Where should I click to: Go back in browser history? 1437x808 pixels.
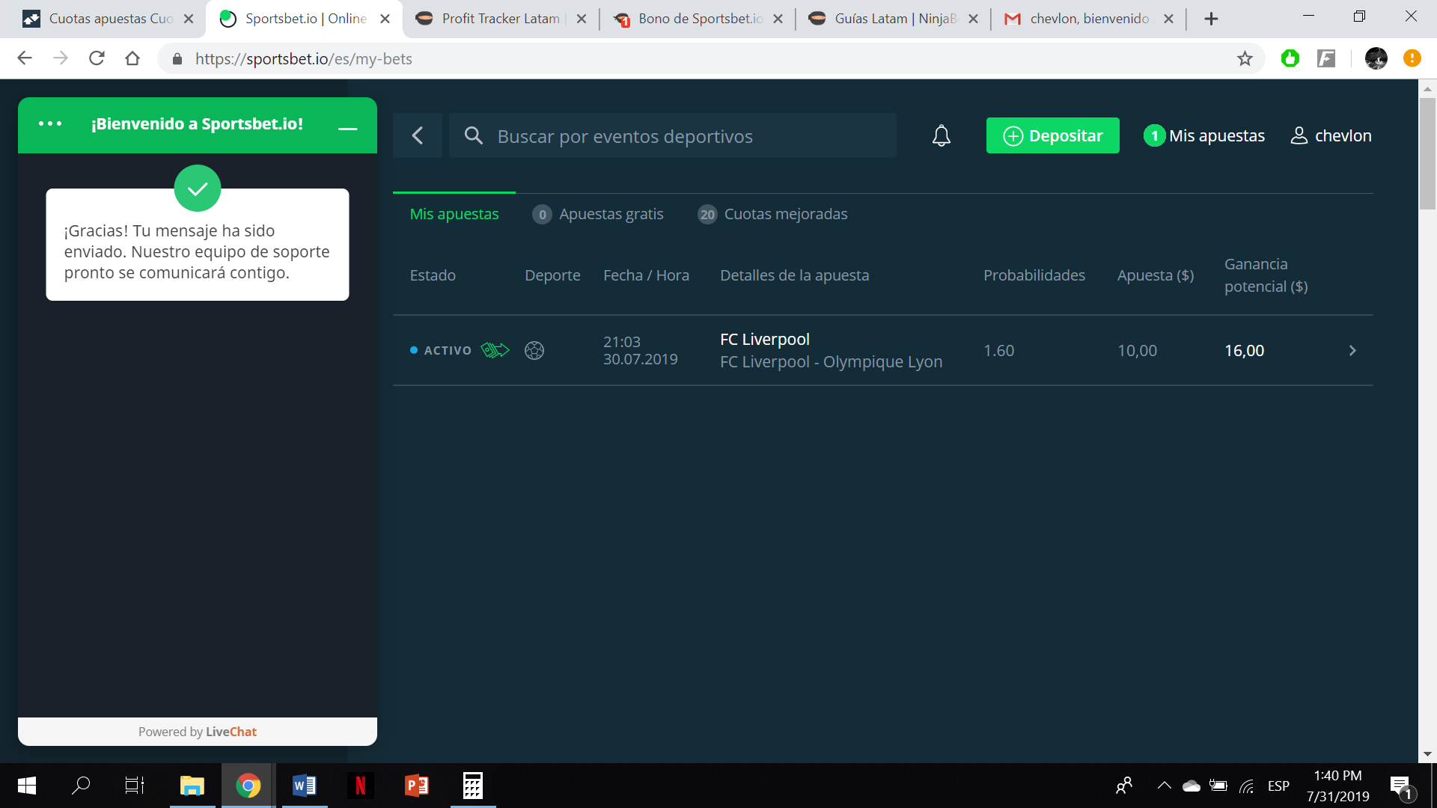click(x=25, y=58)
